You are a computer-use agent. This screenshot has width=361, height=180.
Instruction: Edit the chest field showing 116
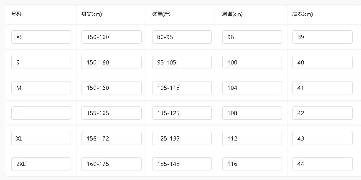coord(252,164)
